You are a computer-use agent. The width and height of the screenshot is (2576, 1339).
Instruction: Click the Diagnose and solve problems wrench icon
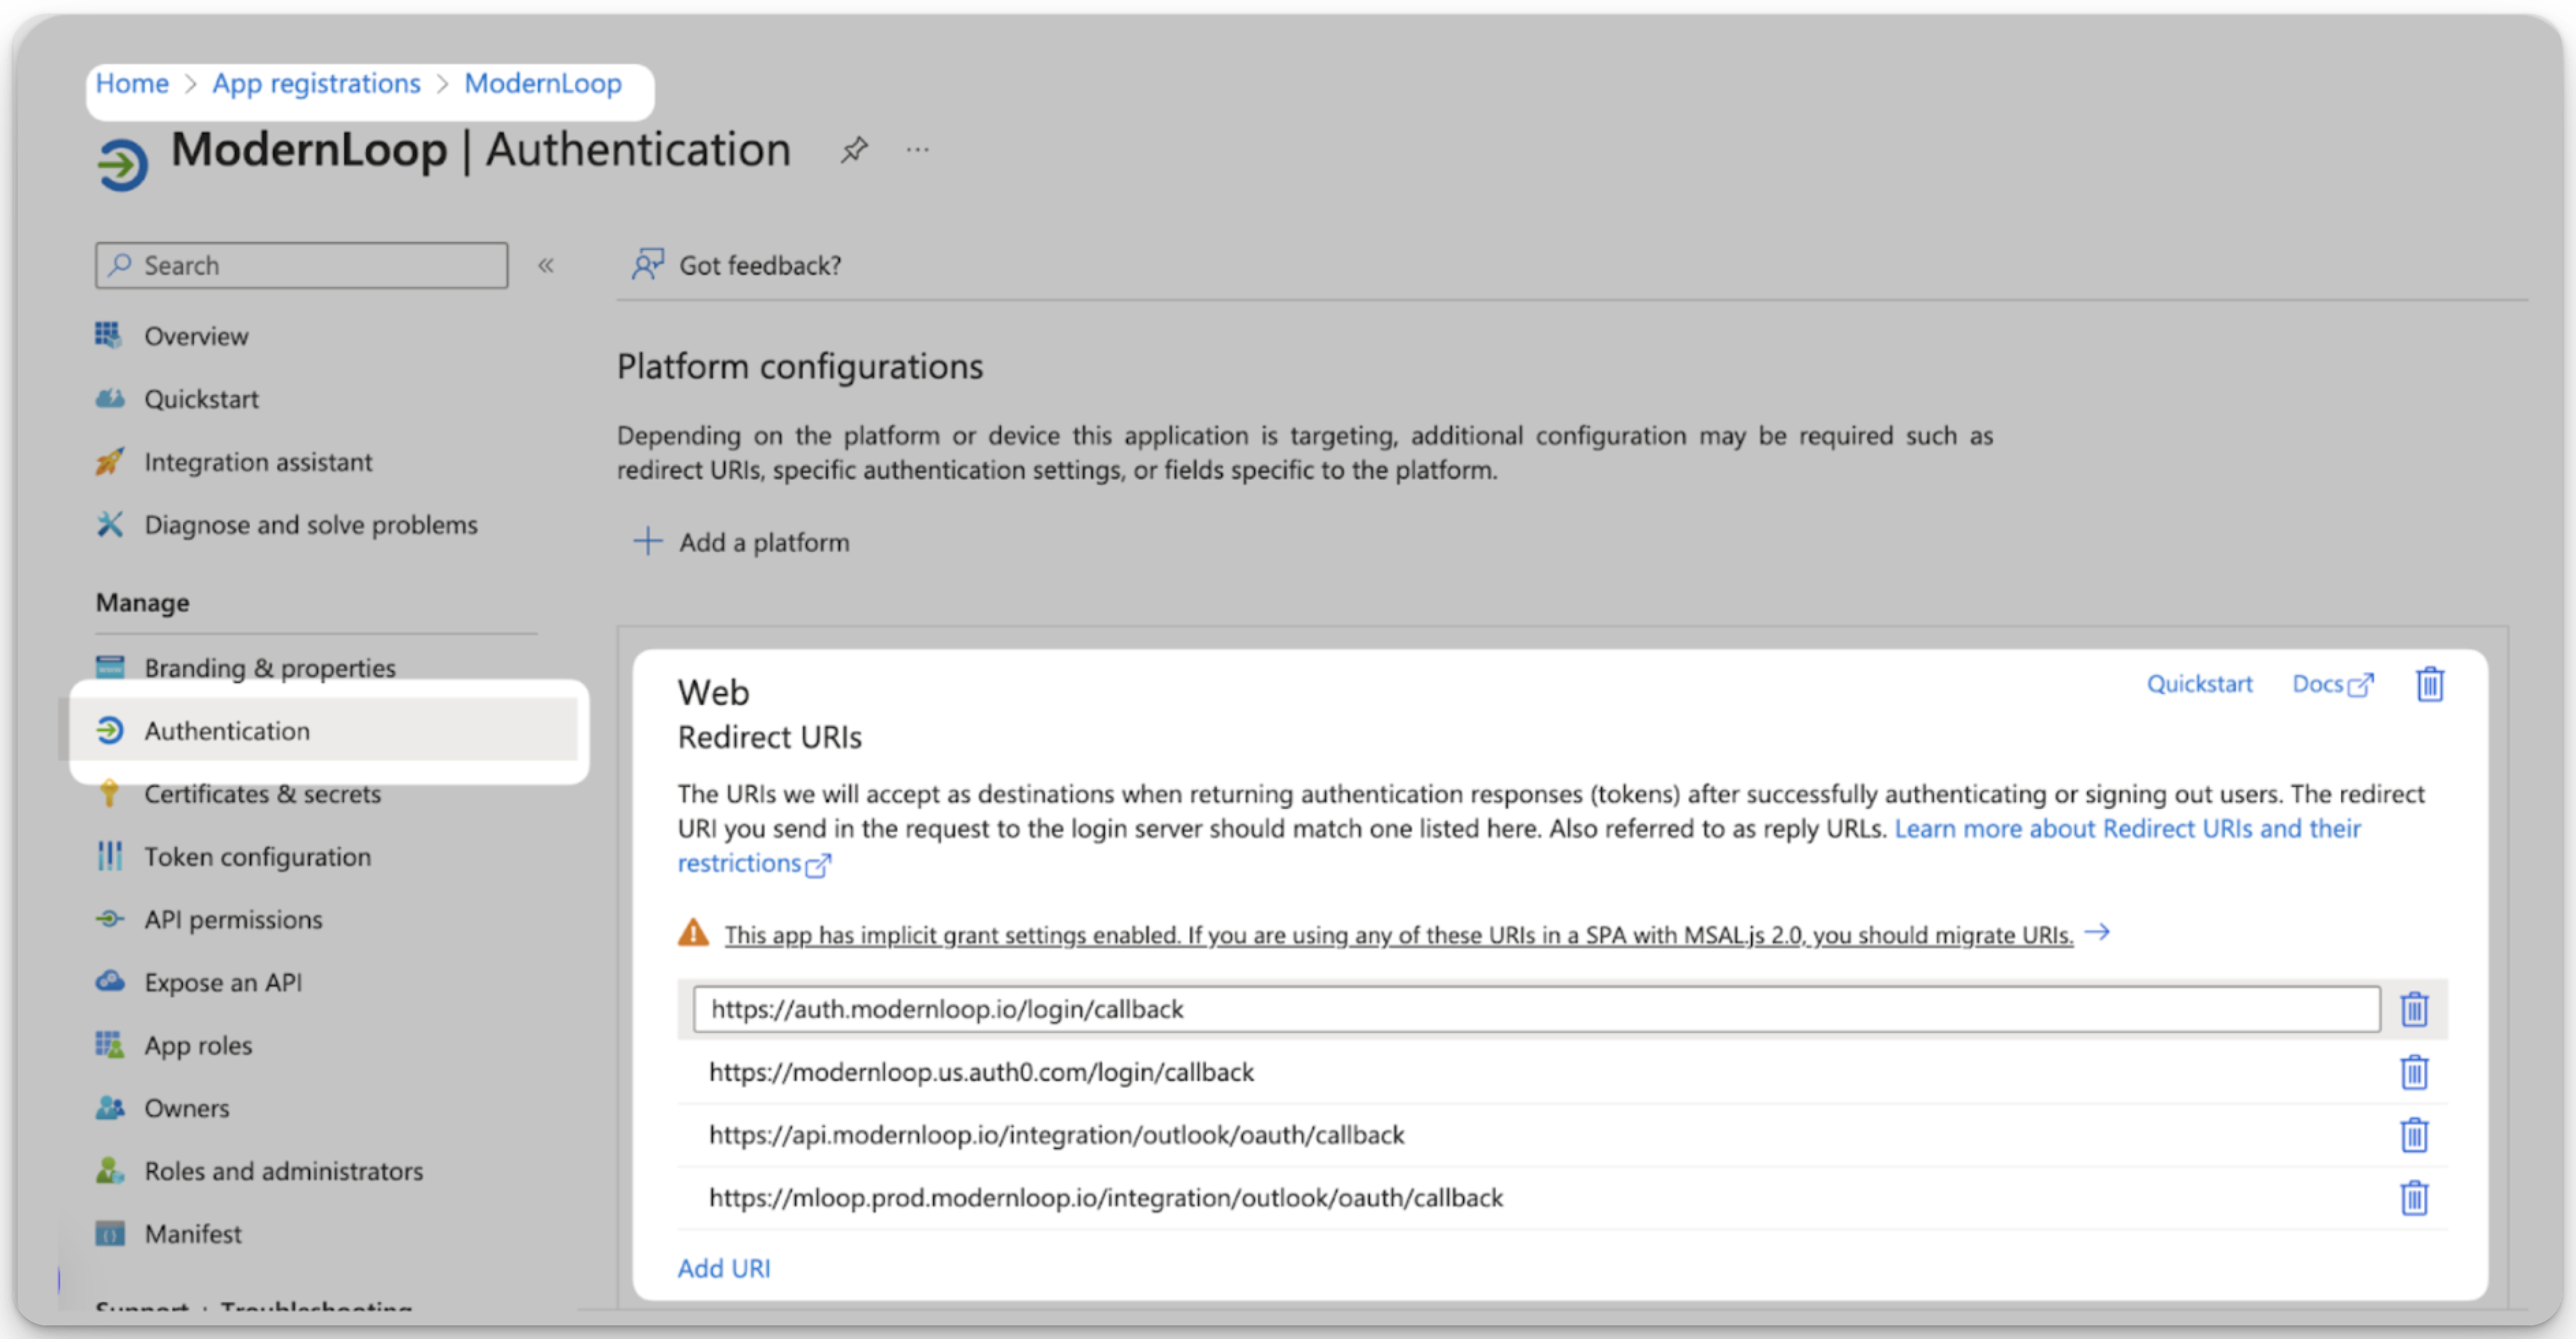pyautogui.click(x=109, y=524)
